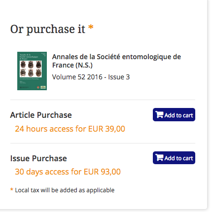Click the "Local tax will be added" note

click(65, 190)
